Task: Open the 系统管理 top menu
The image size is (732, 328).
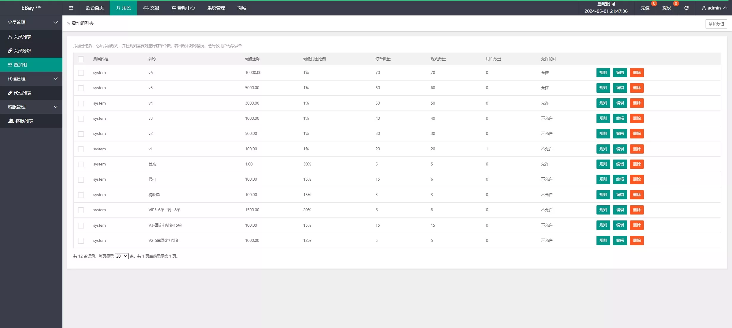Action: (216, 8)
